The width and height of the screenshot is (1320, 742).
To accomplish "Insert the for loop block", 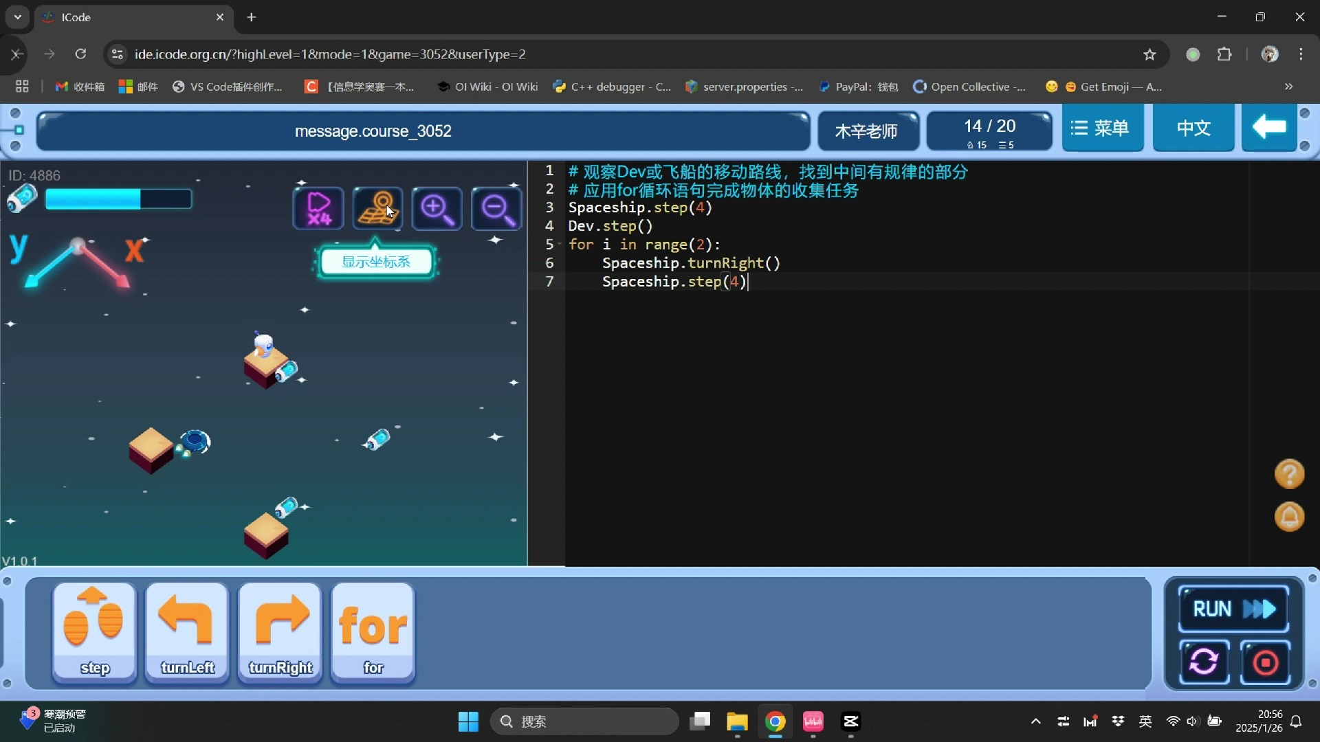I will tap(373, 633).
